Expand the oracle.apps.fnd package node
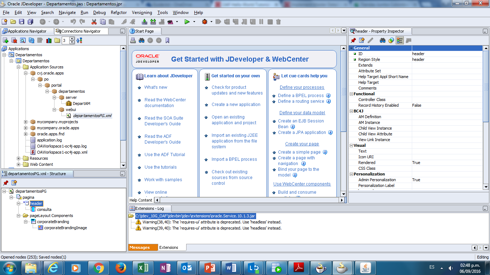The image size is (490, 275). pyautogui.click(x=26, y=134)
